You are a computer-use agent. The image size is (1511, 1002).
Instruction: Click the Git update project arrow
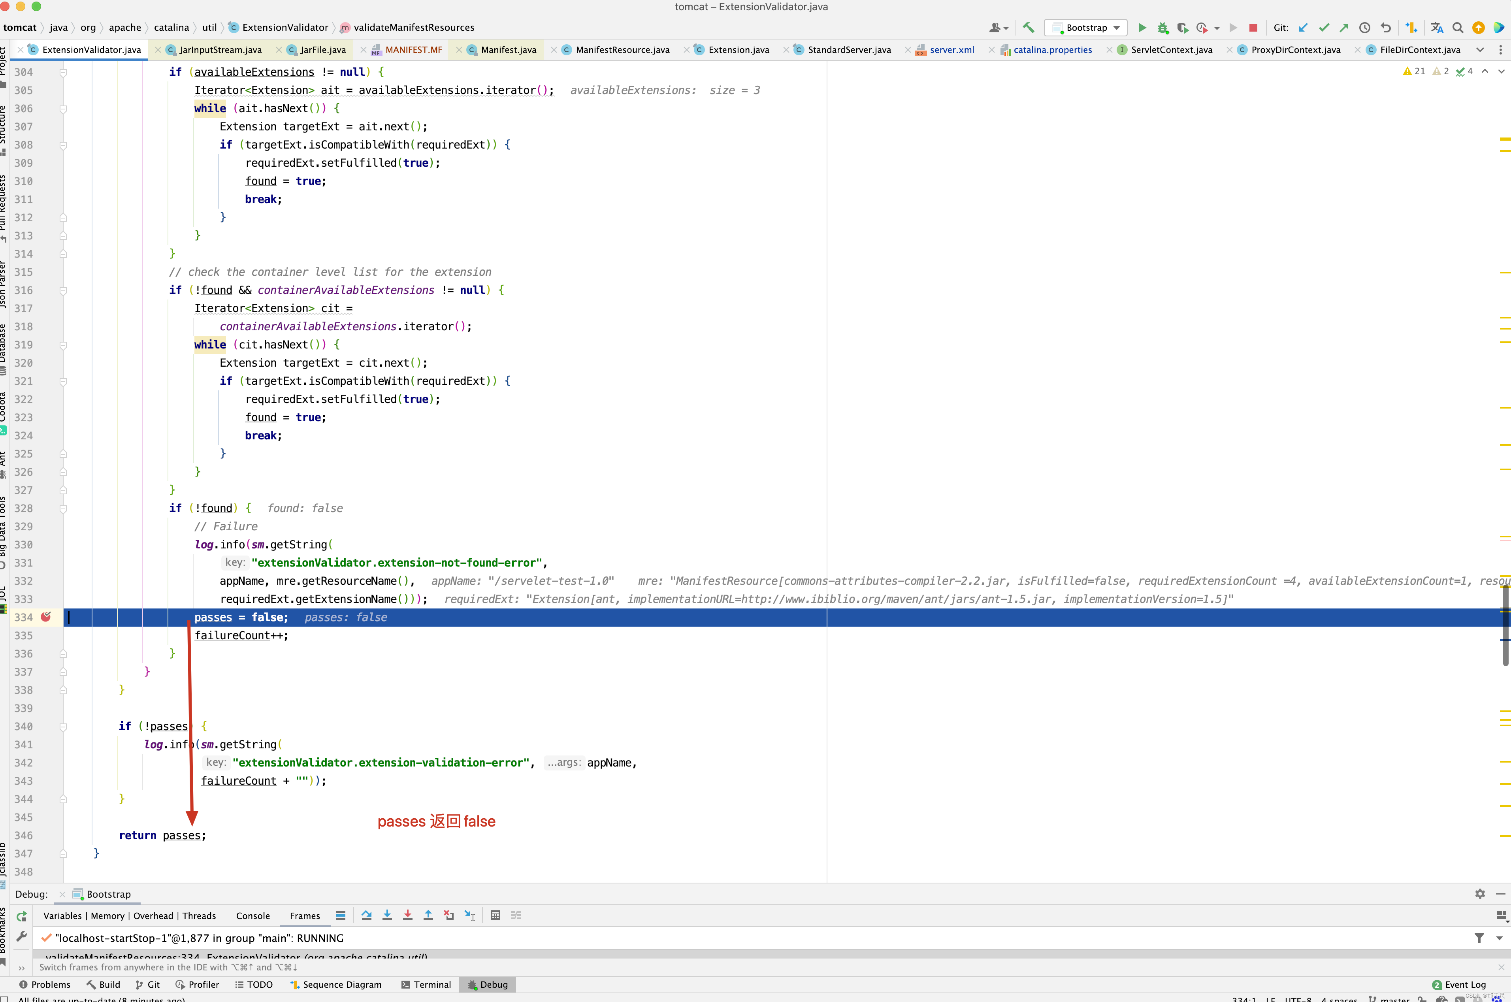[1304, 28]
